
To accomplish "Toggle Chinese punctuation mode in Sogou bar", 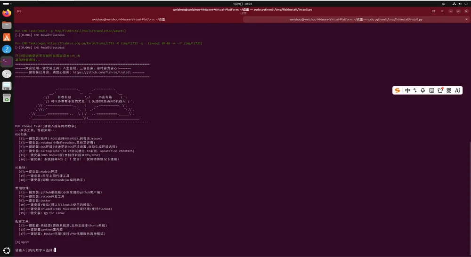I will 415,90.
